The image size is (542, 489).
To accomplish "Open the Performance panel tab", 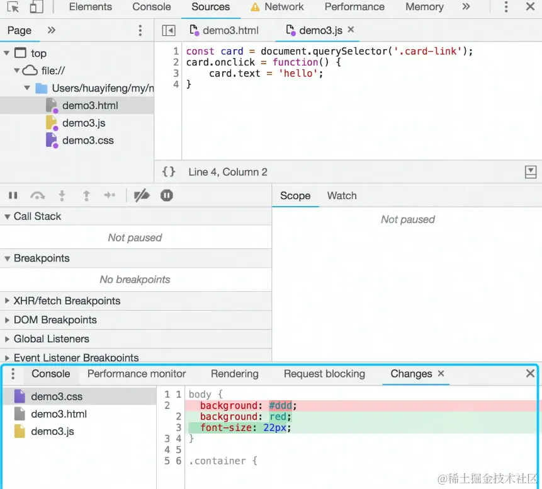I will tap(354, 6).
